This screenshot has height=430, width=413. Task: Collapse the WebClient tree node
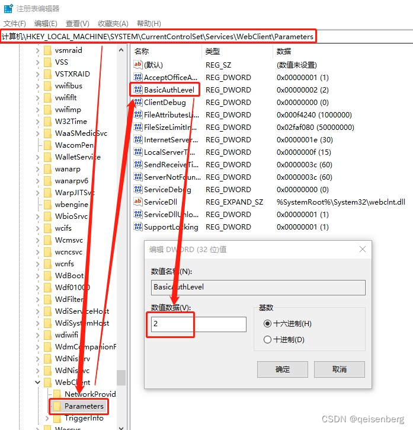coord(37,383)
